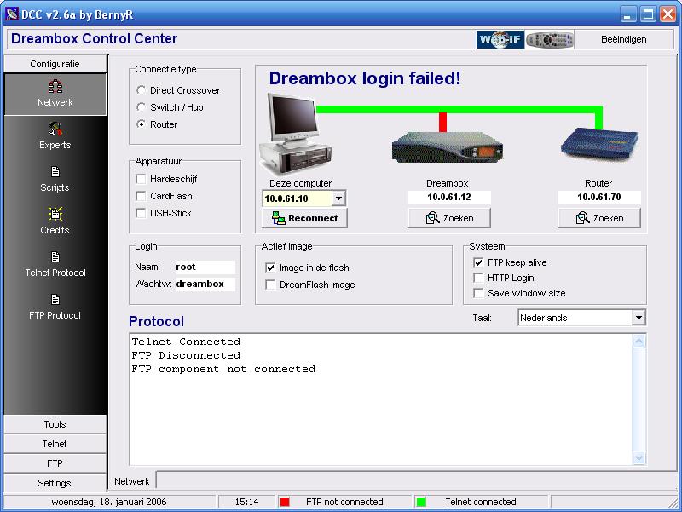
Task: Open the Telnet sidebar section
Action: [x=55, y=444]
